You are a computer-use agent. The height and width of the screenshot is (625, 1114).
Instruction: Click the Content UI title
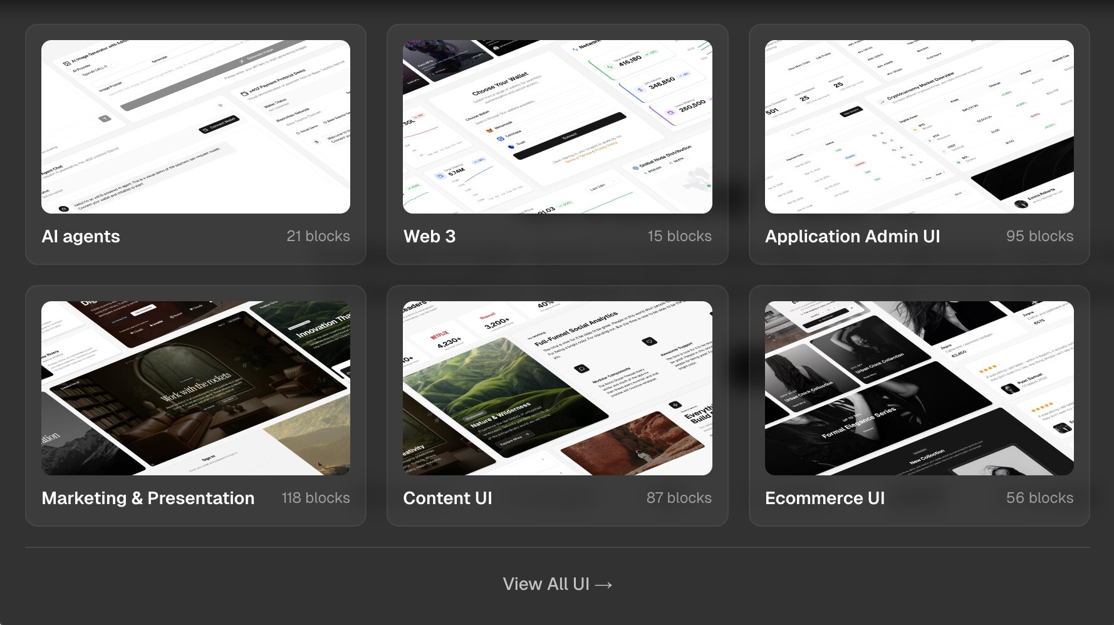pos(447,498)
